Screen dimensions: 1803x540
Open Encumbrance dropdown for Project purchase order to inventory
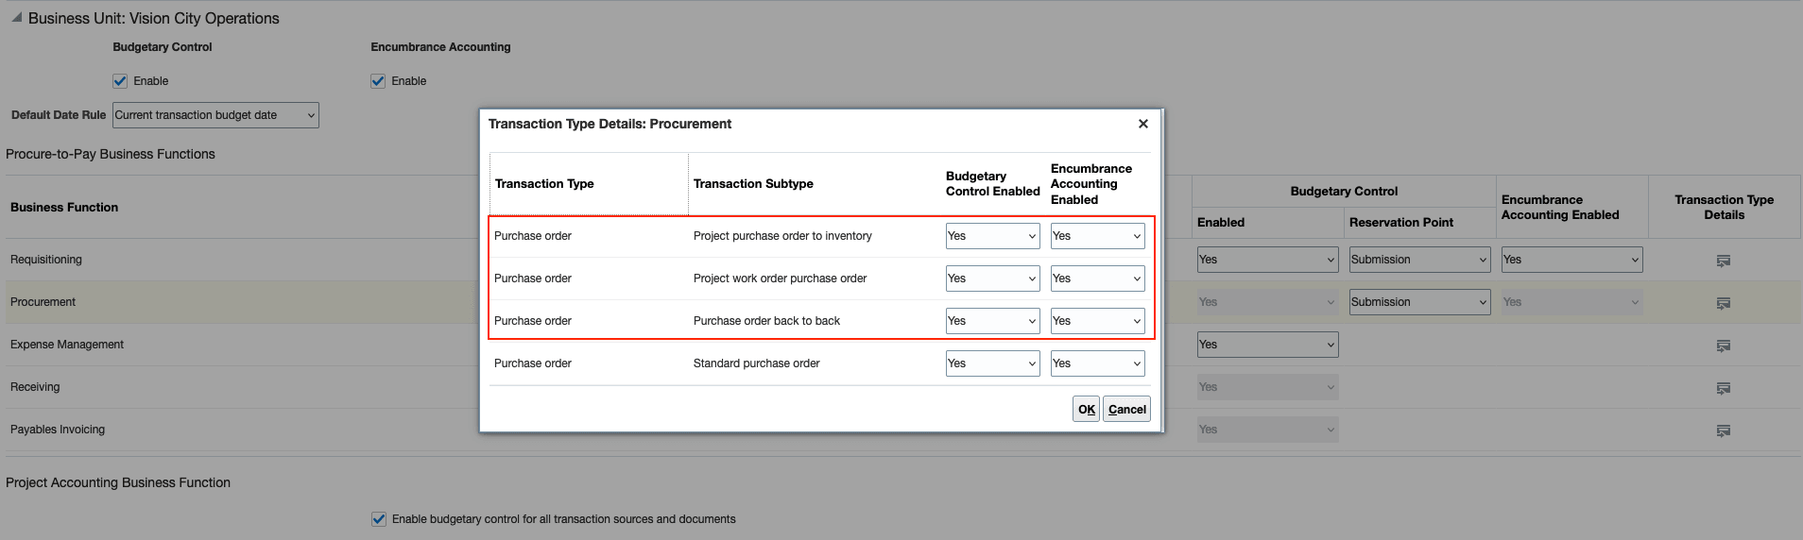pyautogui.click(x=1097, y=236)
